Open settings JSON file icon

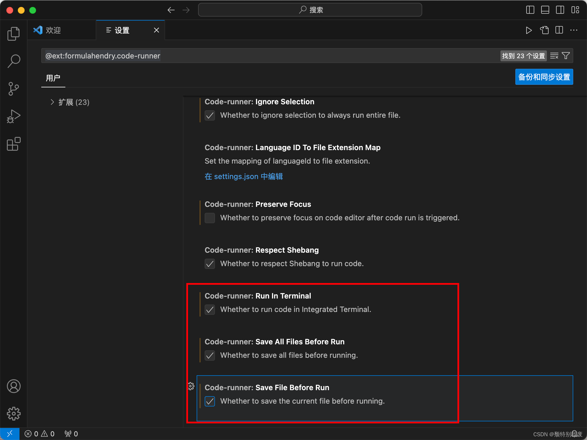tap(544, 30)
